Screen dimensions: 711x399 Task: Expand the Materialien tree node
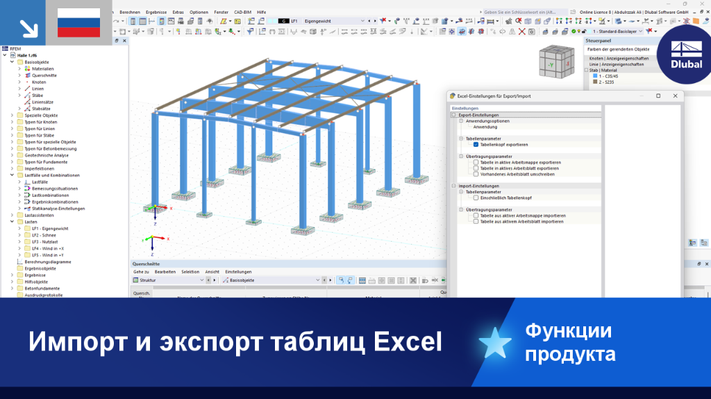pyautogui.click(x=19, y=69)
